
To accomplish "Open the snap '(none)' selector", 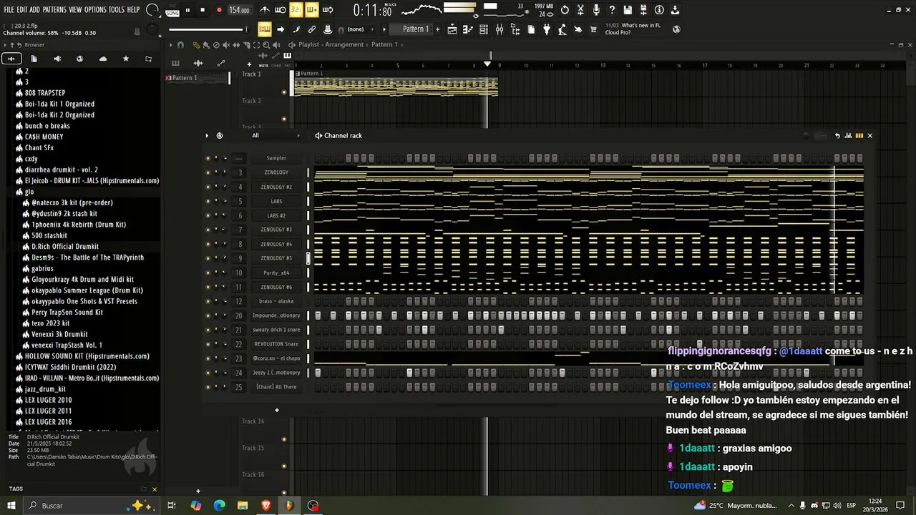I will 356,29.
